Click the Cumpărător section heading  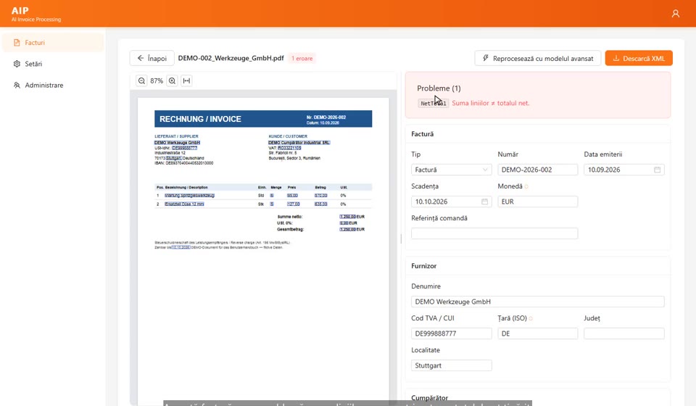430,398
